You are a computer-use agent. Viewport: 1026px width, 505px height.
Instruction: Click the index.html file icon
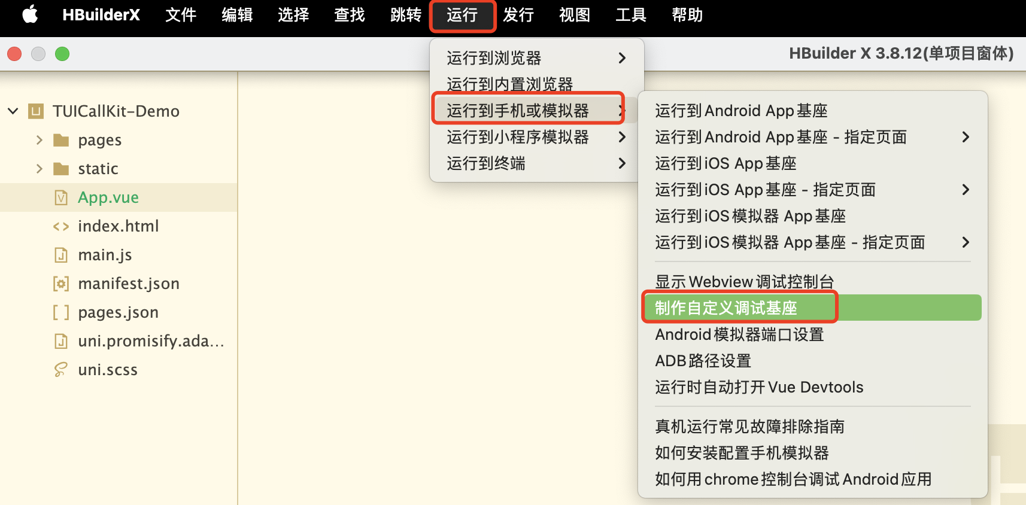coord(61,226)
